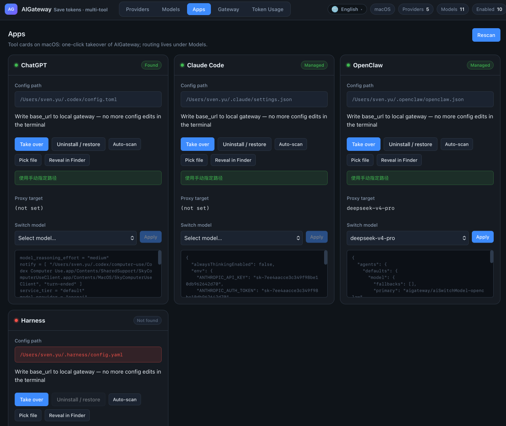Image resolution: width=506 pixels, height=426 pixels.
Task: Click the AIGateway title text
Action: pos(37,9)
